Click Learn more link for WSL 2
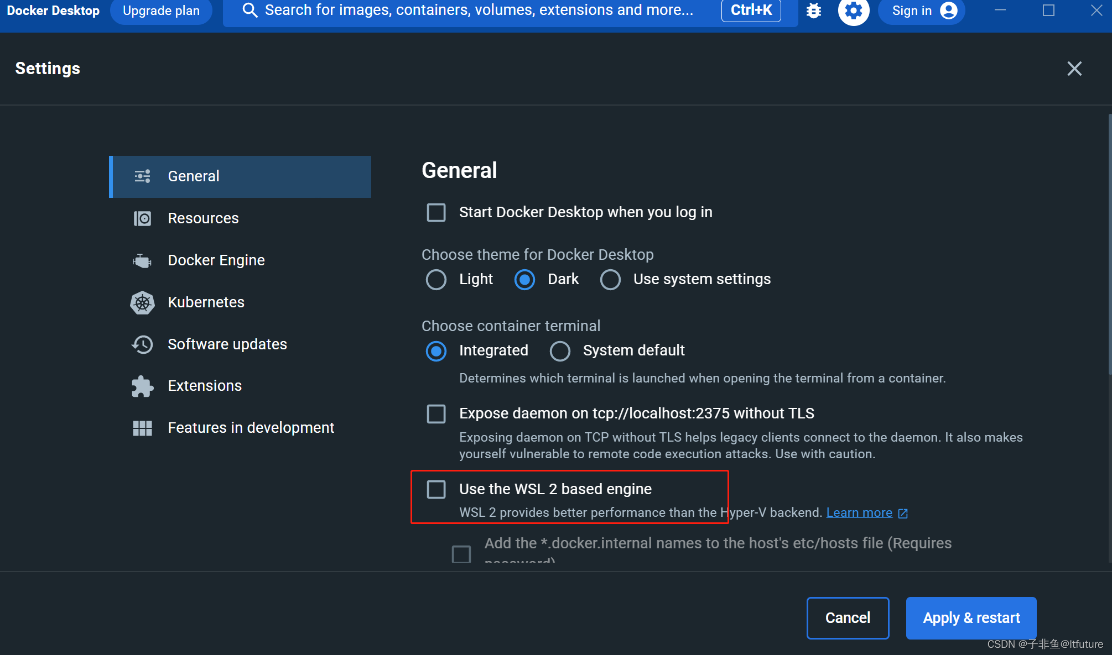The height and width of the screenshot is (655, 1112). (860, 512)
